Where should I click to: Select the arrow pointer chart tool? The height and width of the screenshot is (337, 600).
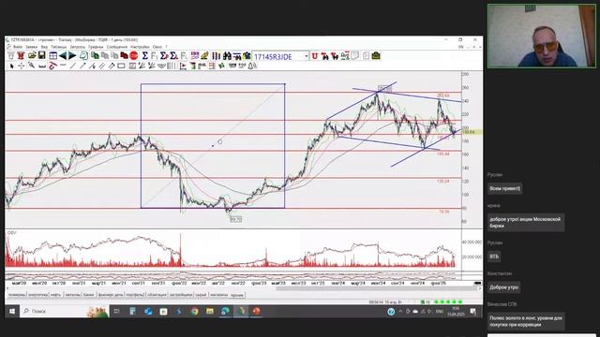tap(11, 66)
